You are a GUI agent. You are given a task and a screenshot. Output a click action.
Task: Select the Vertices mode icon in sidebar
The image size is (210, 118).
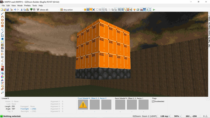coord(2,29)
